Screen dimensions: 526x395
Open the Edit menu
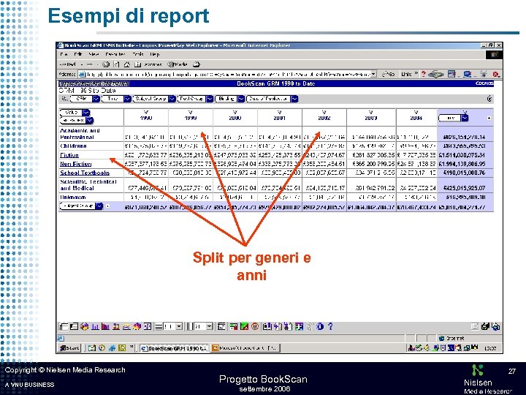pos(78,54)
